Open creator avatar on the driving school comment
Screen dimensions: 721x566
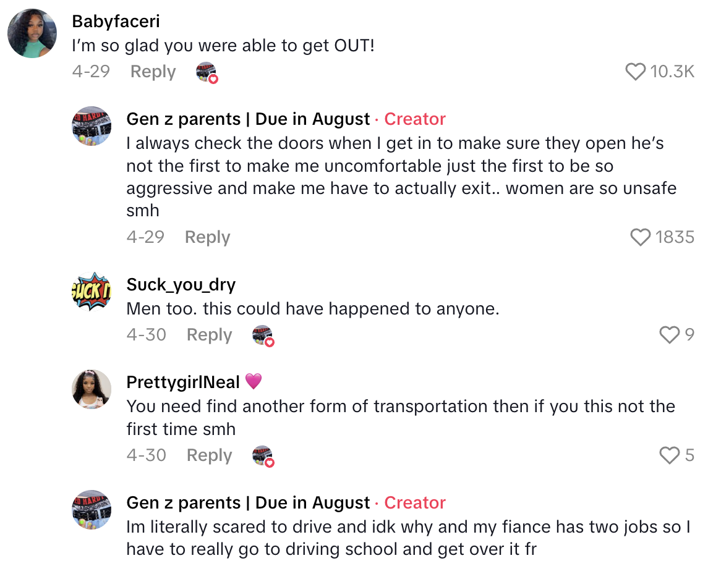pos(92,510)
